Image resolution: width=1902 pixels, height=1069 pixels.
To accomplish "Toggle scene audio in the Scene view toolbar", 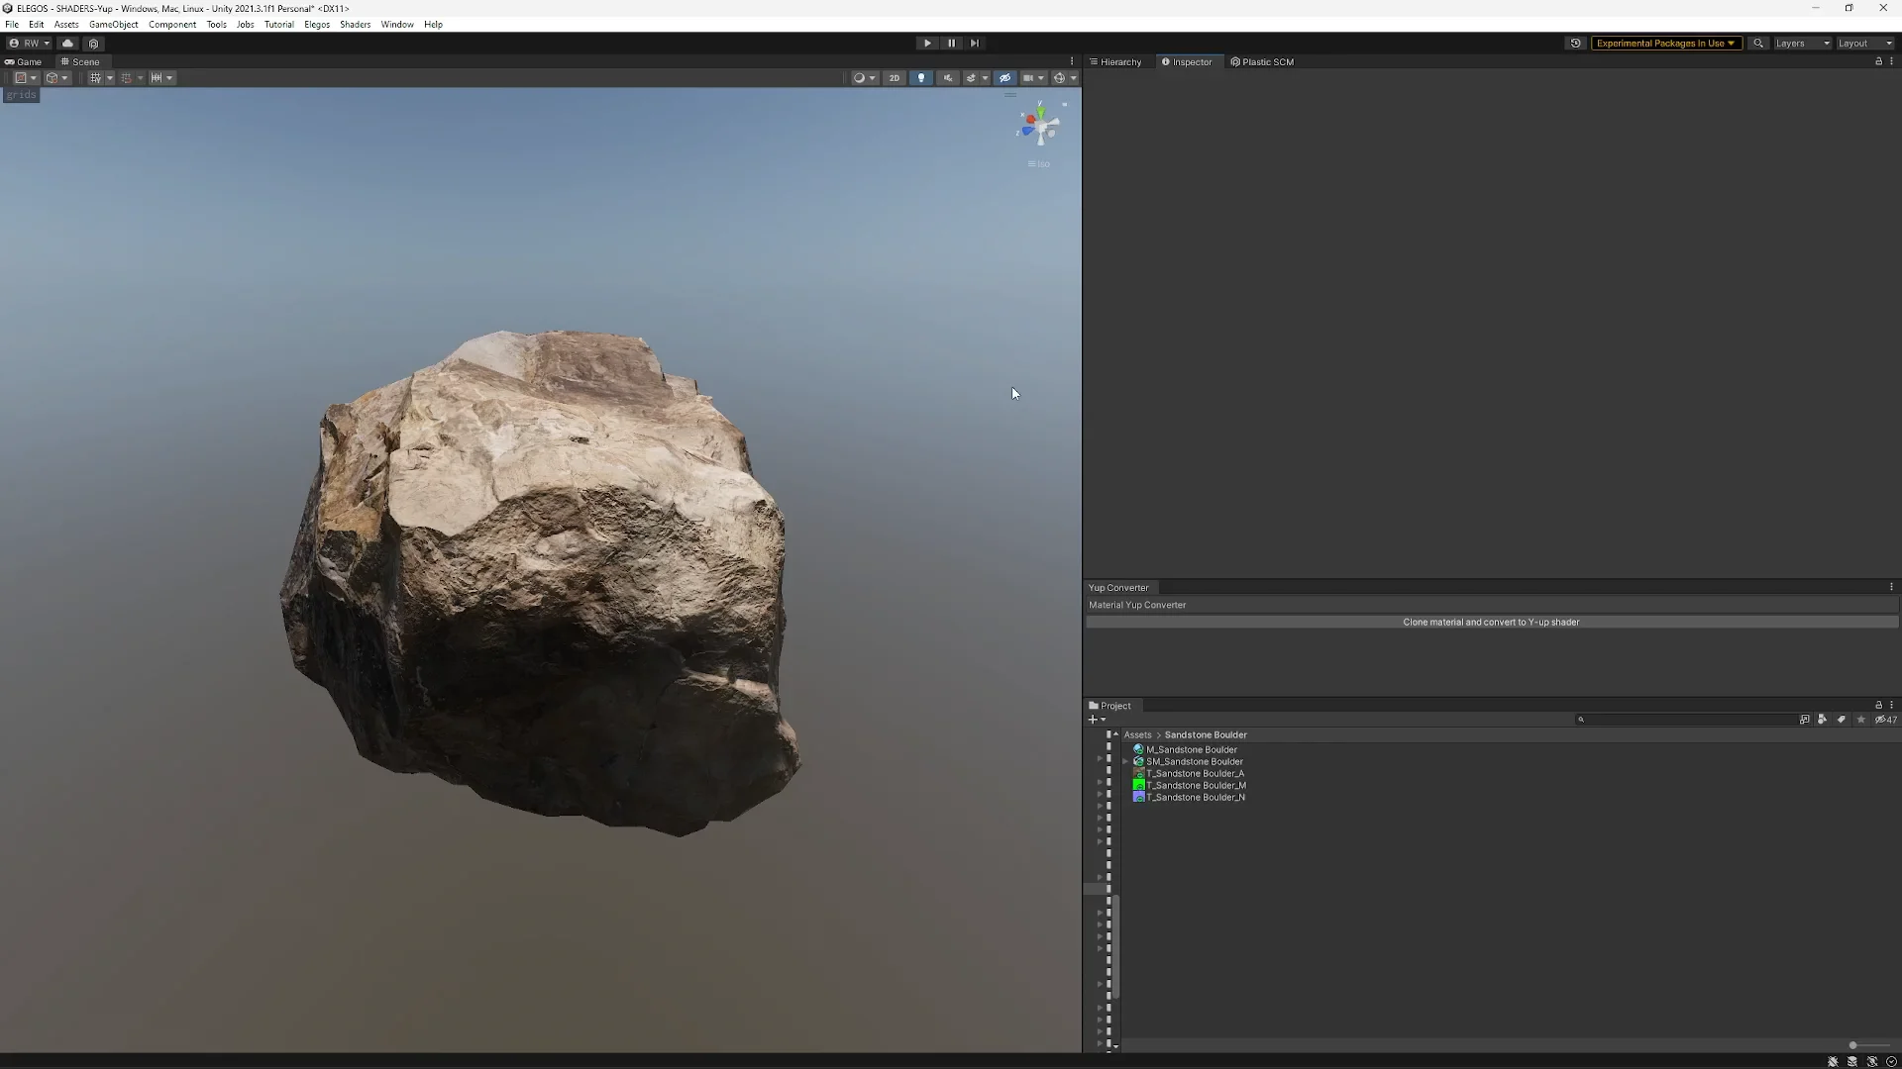I will coord(949,77).
